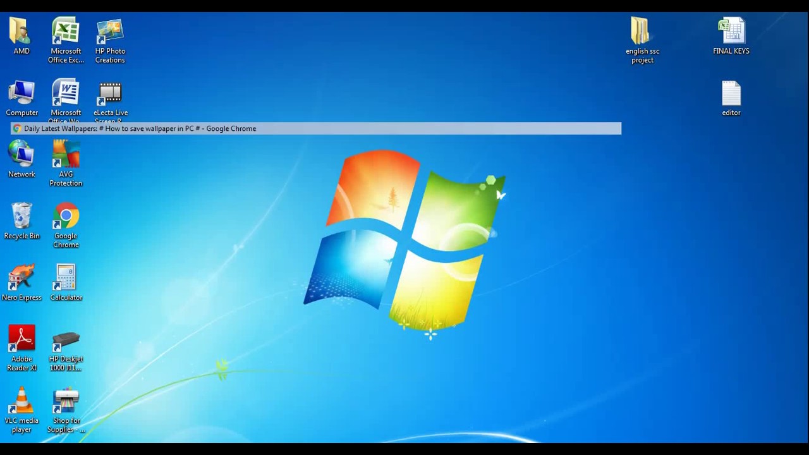Select the HP Deskjet 1000 printer icon
This screenshot has width=809, height=455.
[66, 351]
